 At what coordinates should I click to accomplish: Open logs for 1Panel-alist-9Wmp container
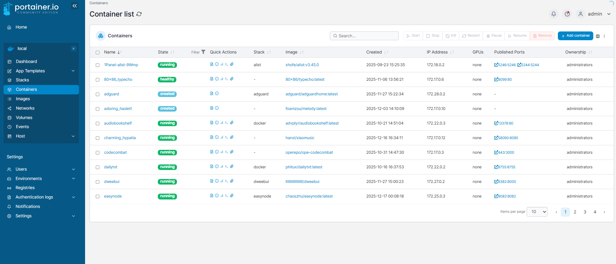[x=212, y=64]
